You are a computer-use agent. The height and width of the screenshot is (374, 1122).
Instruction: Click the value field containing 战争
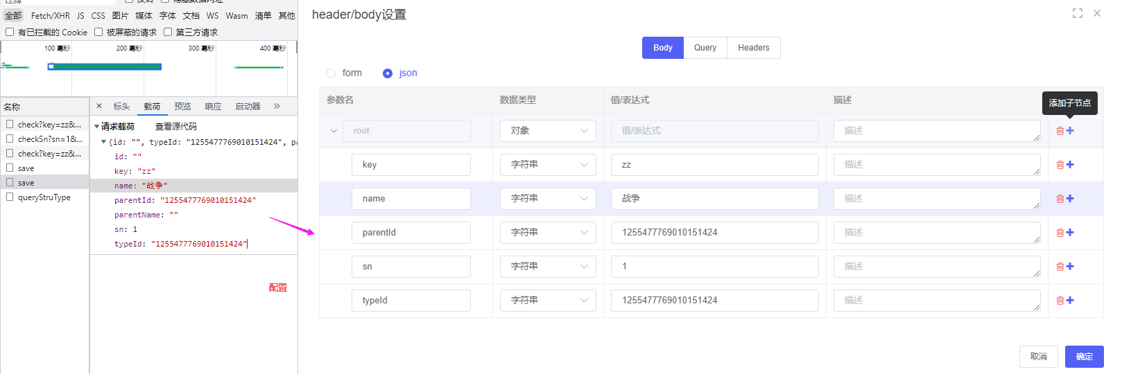(x=714, y=199)
